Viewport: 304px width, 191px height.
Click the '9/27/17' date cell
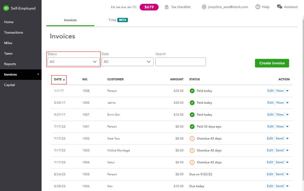(59, 114)
